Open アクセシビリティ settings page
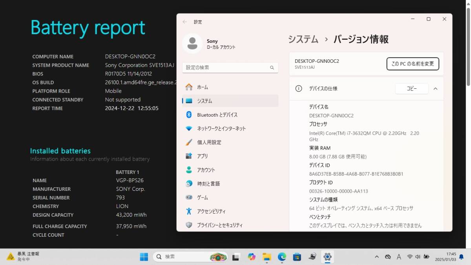Image resolution: width=471 pixels, height=265 pixels. 230,211
